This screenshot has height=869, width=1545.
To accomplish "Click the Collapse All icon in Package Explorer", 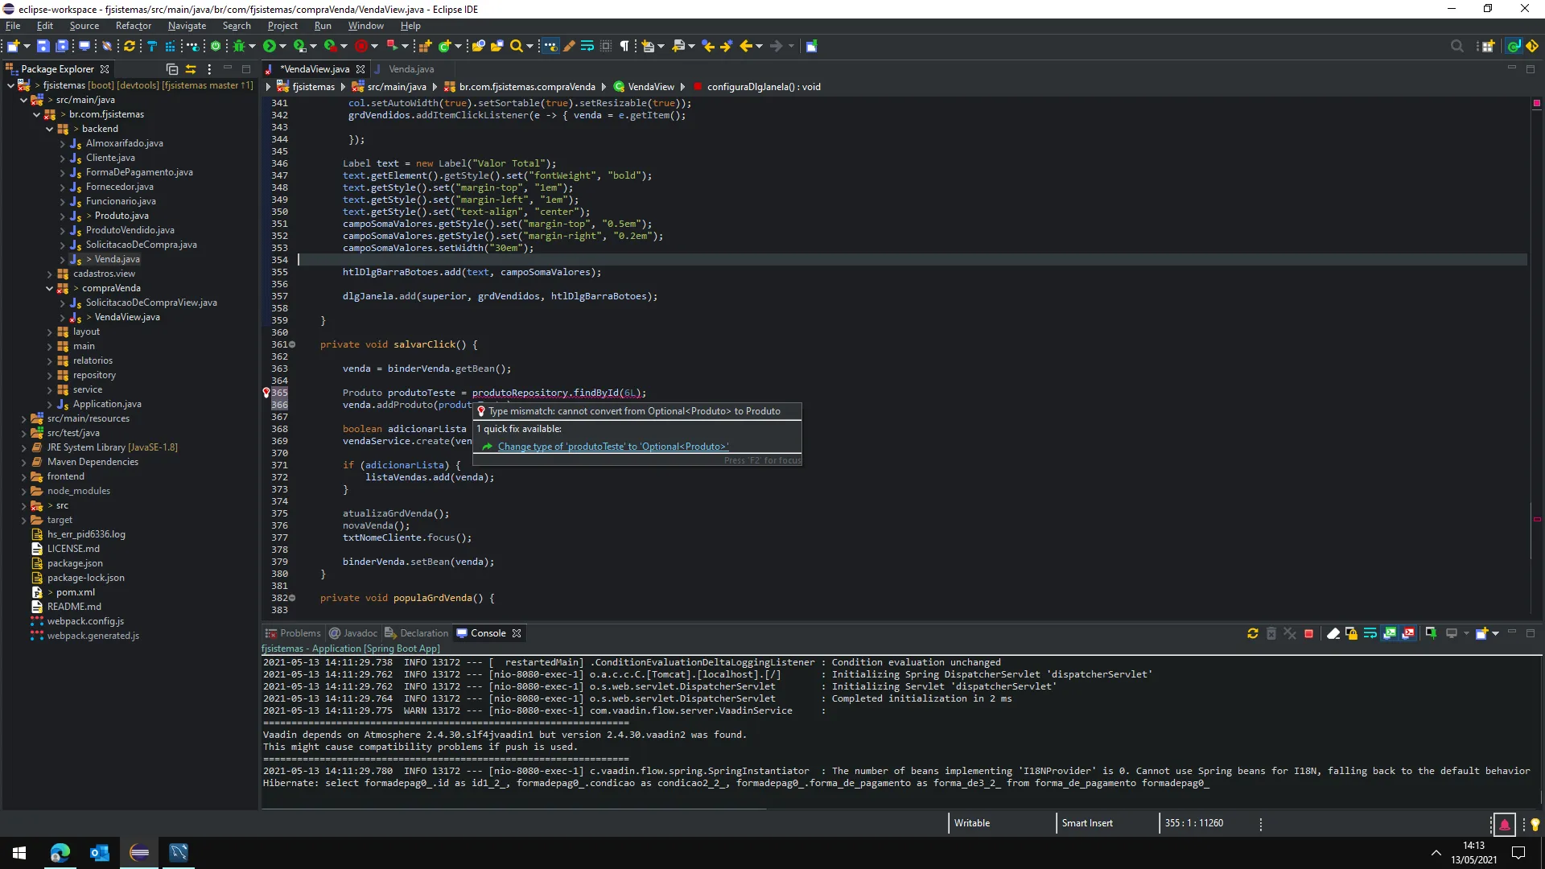I will [171, 69].
